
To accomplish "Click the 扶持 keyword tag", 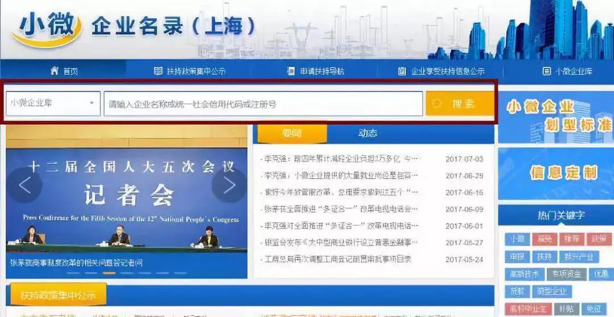I will (544, 256).
